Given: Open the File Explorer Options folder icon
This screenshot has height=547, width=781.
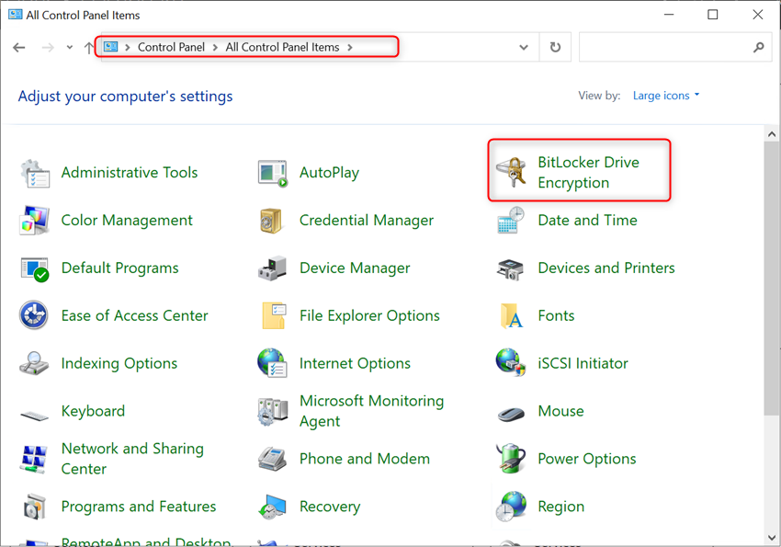Looking at the screenshot, I should (x=274, y=315).
